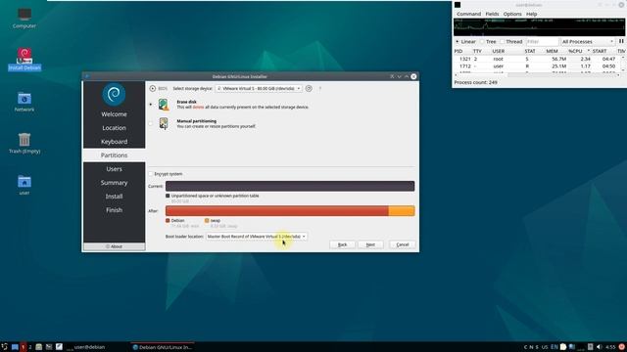Screen dimensions: 627x352
Task: Open the Options menu in process viewer
Action: (x=512, y=14)
